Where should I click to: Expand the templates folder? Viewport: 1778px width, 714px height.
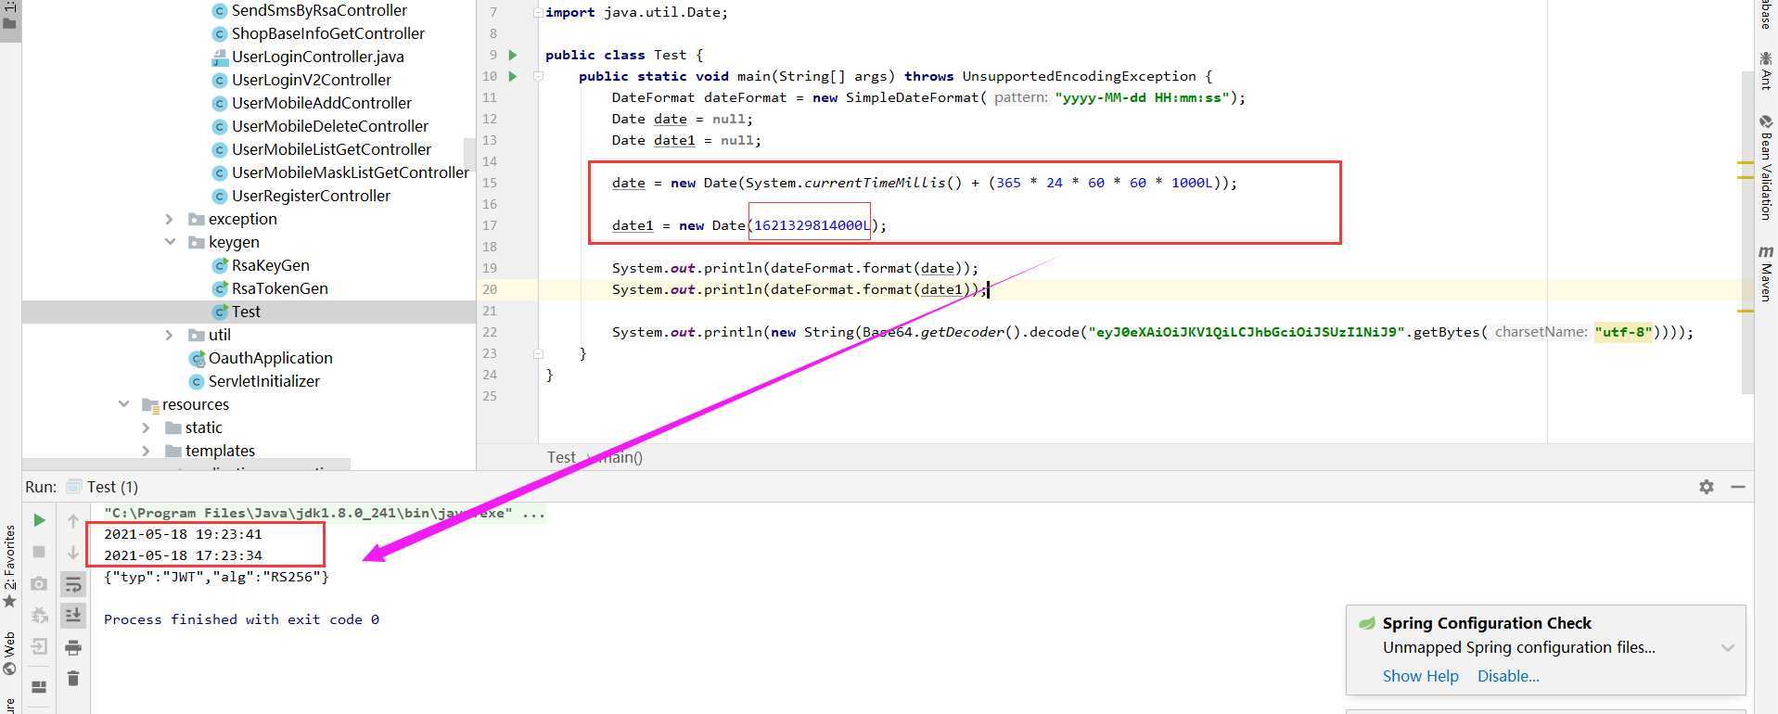[146, 451]
